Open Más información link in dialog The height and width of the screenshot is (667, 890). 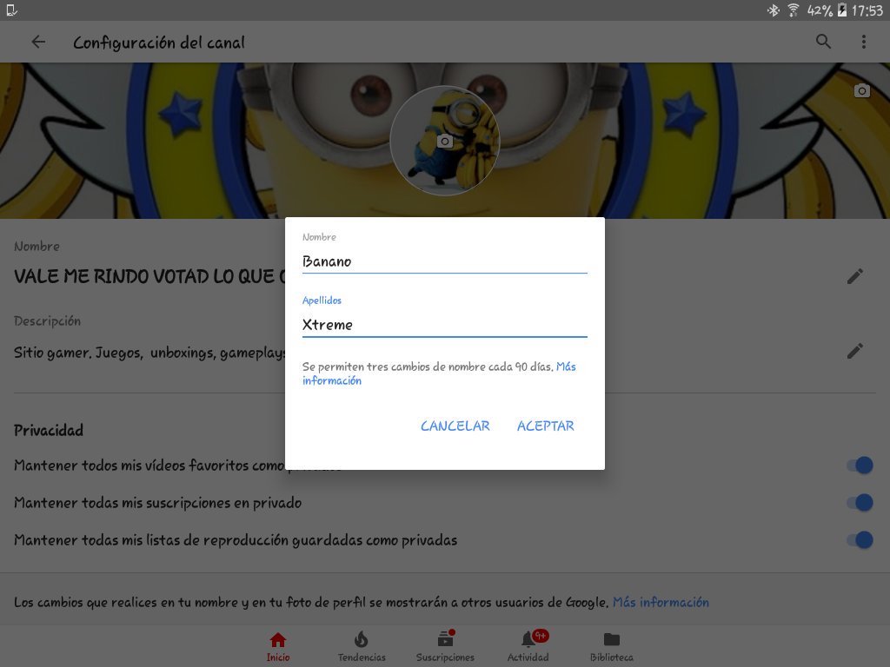point(439,373)
